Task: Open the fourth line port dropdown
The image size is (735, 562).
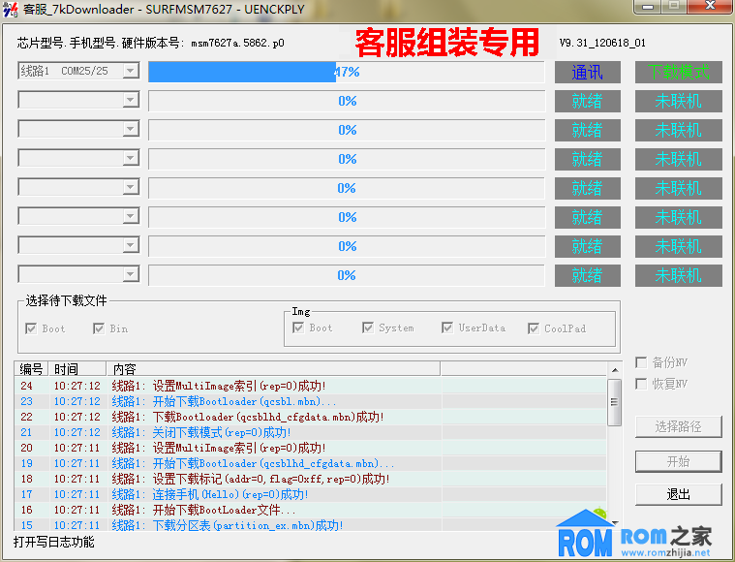Action: (78, 158)
